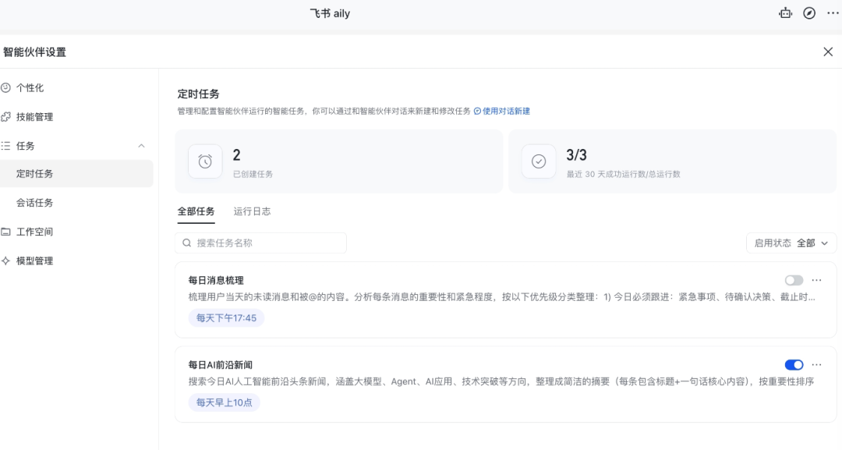Click the compass/discover icon near top right
This screenshot has height=450, width=842.
click(x=808, y=13)
